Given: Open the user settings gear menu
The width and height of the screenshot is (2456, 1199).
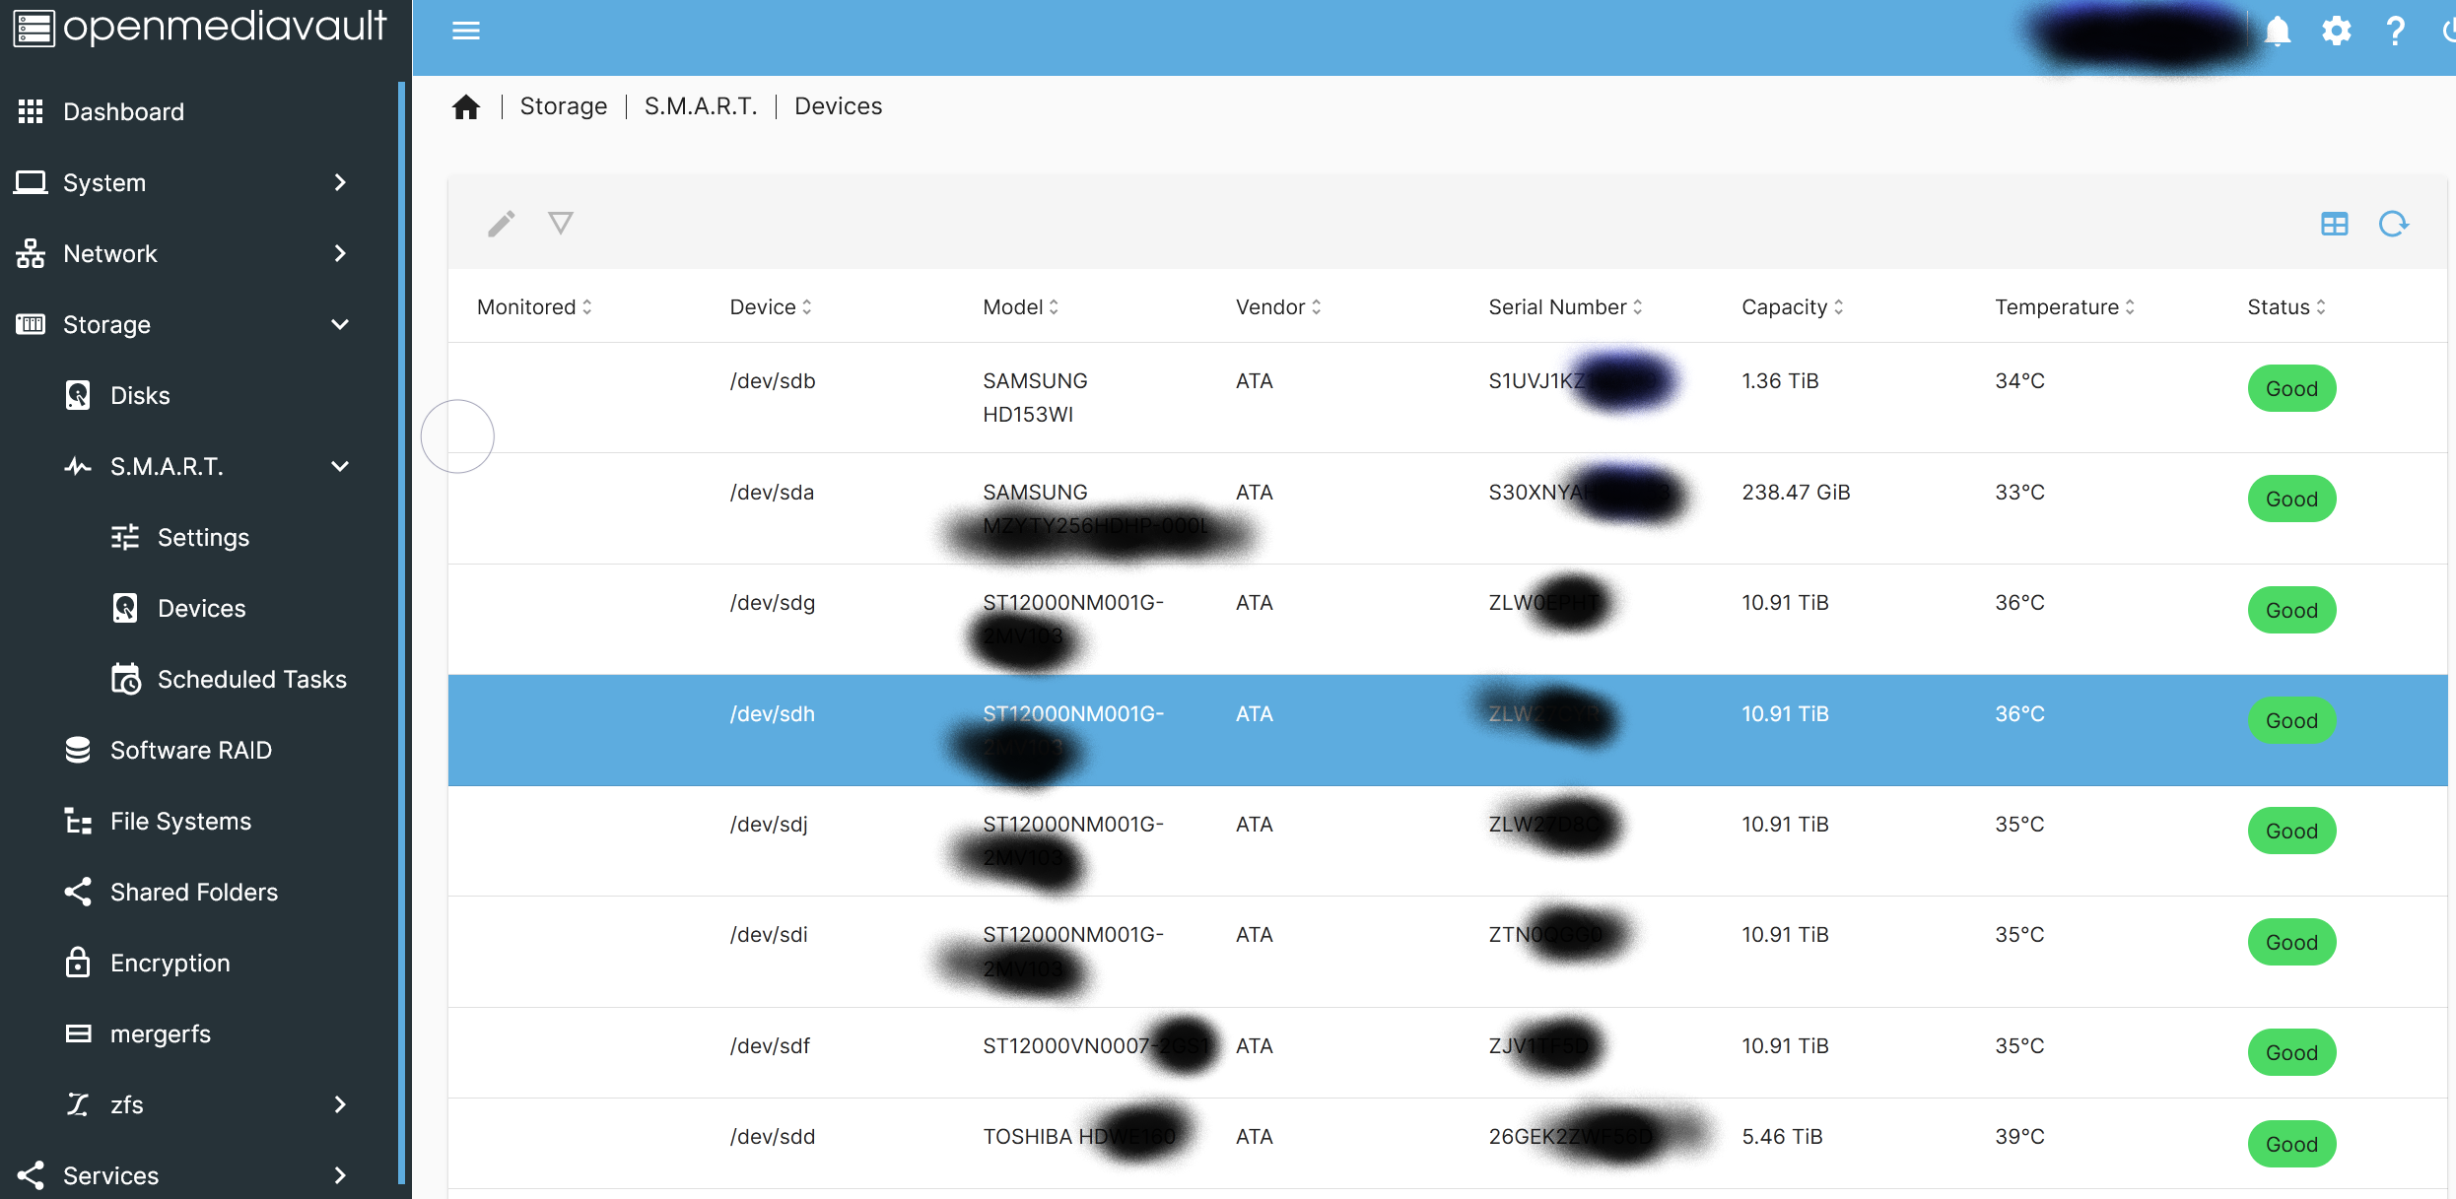Looking at the screenshot, I should (2337, 32).
